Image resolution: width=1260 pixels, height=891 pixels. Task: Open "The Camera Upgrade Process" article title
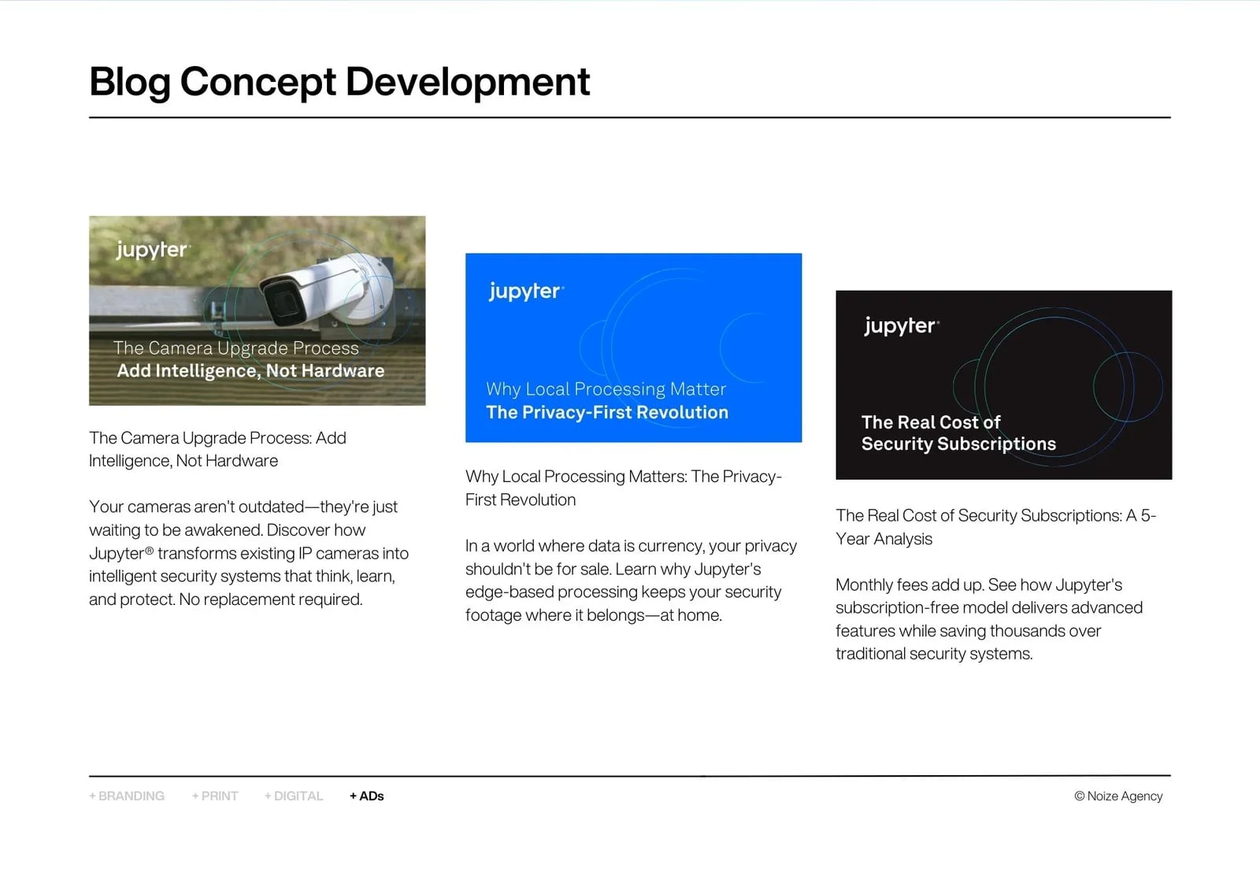point(217,449)
